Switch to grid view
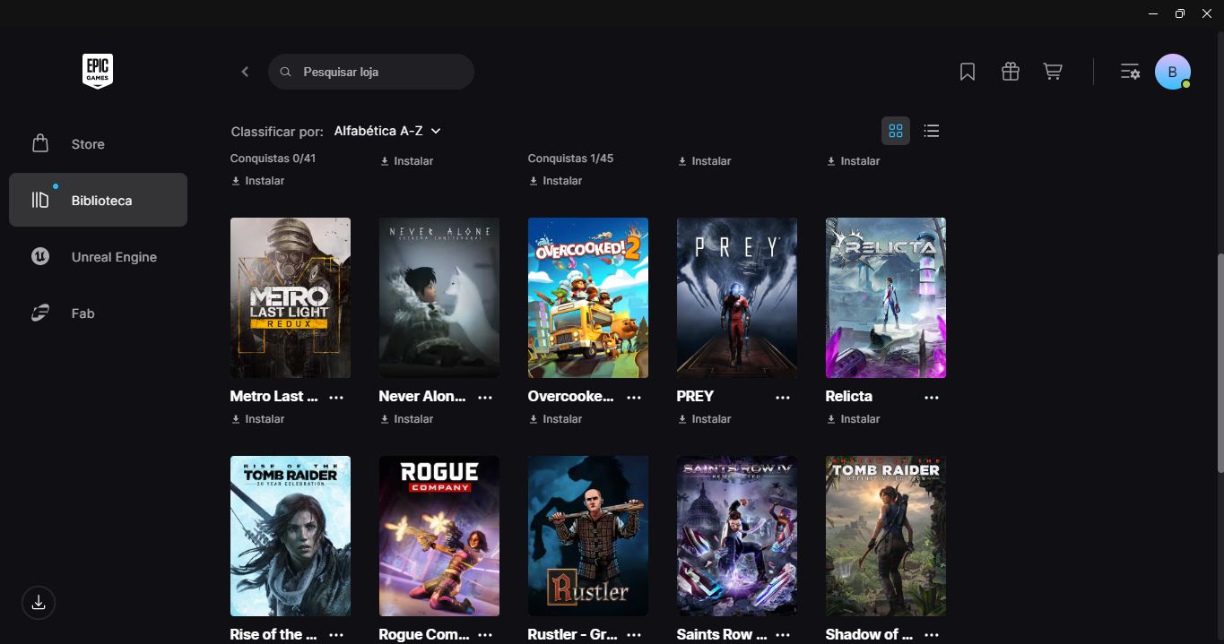 (x=896, y=131)
